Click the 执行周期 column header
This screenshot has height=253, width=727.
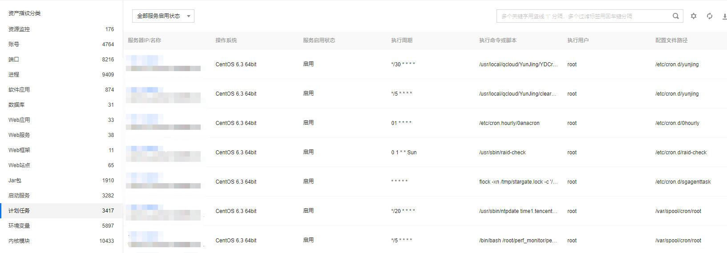point(401,40)
